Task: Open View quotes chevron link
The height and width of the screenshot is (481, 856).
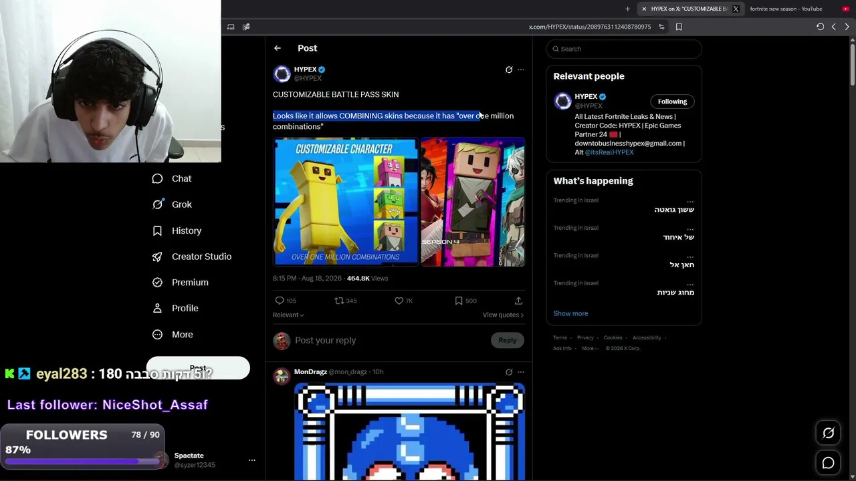Action: coord(503,315)
